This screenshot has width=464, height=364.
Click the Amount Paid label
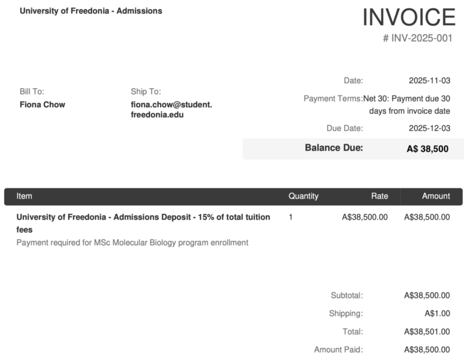338,350
